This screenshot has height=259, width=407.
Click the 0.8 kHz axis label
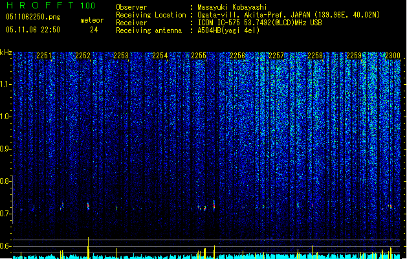6,181
